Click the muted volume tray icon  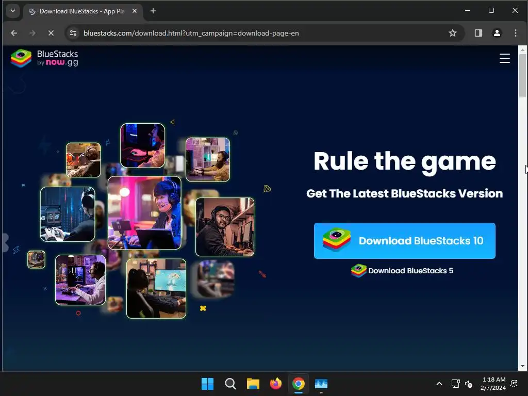coord(468,384)
